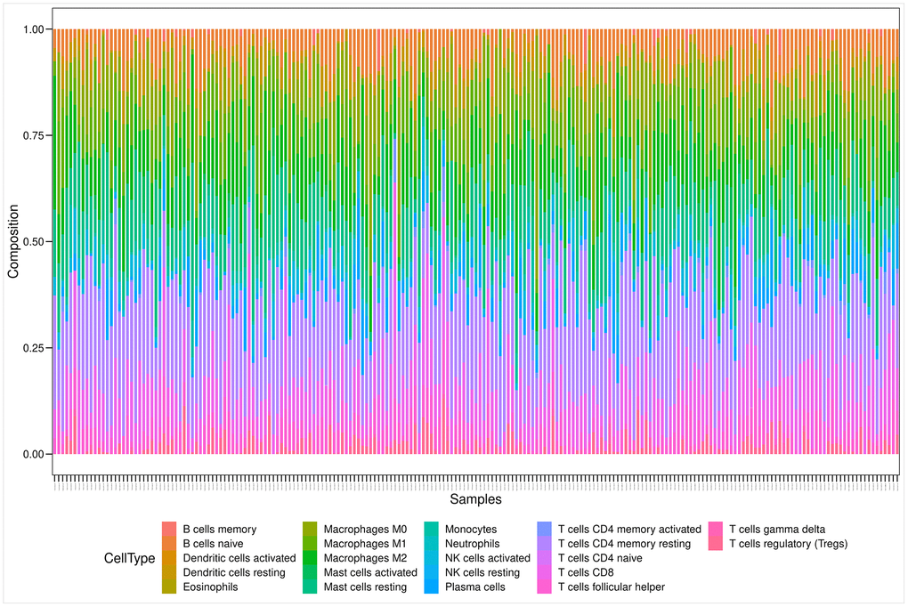Click the B cells memory legend swatch
908x607 pixels.
tap(169, 529)
